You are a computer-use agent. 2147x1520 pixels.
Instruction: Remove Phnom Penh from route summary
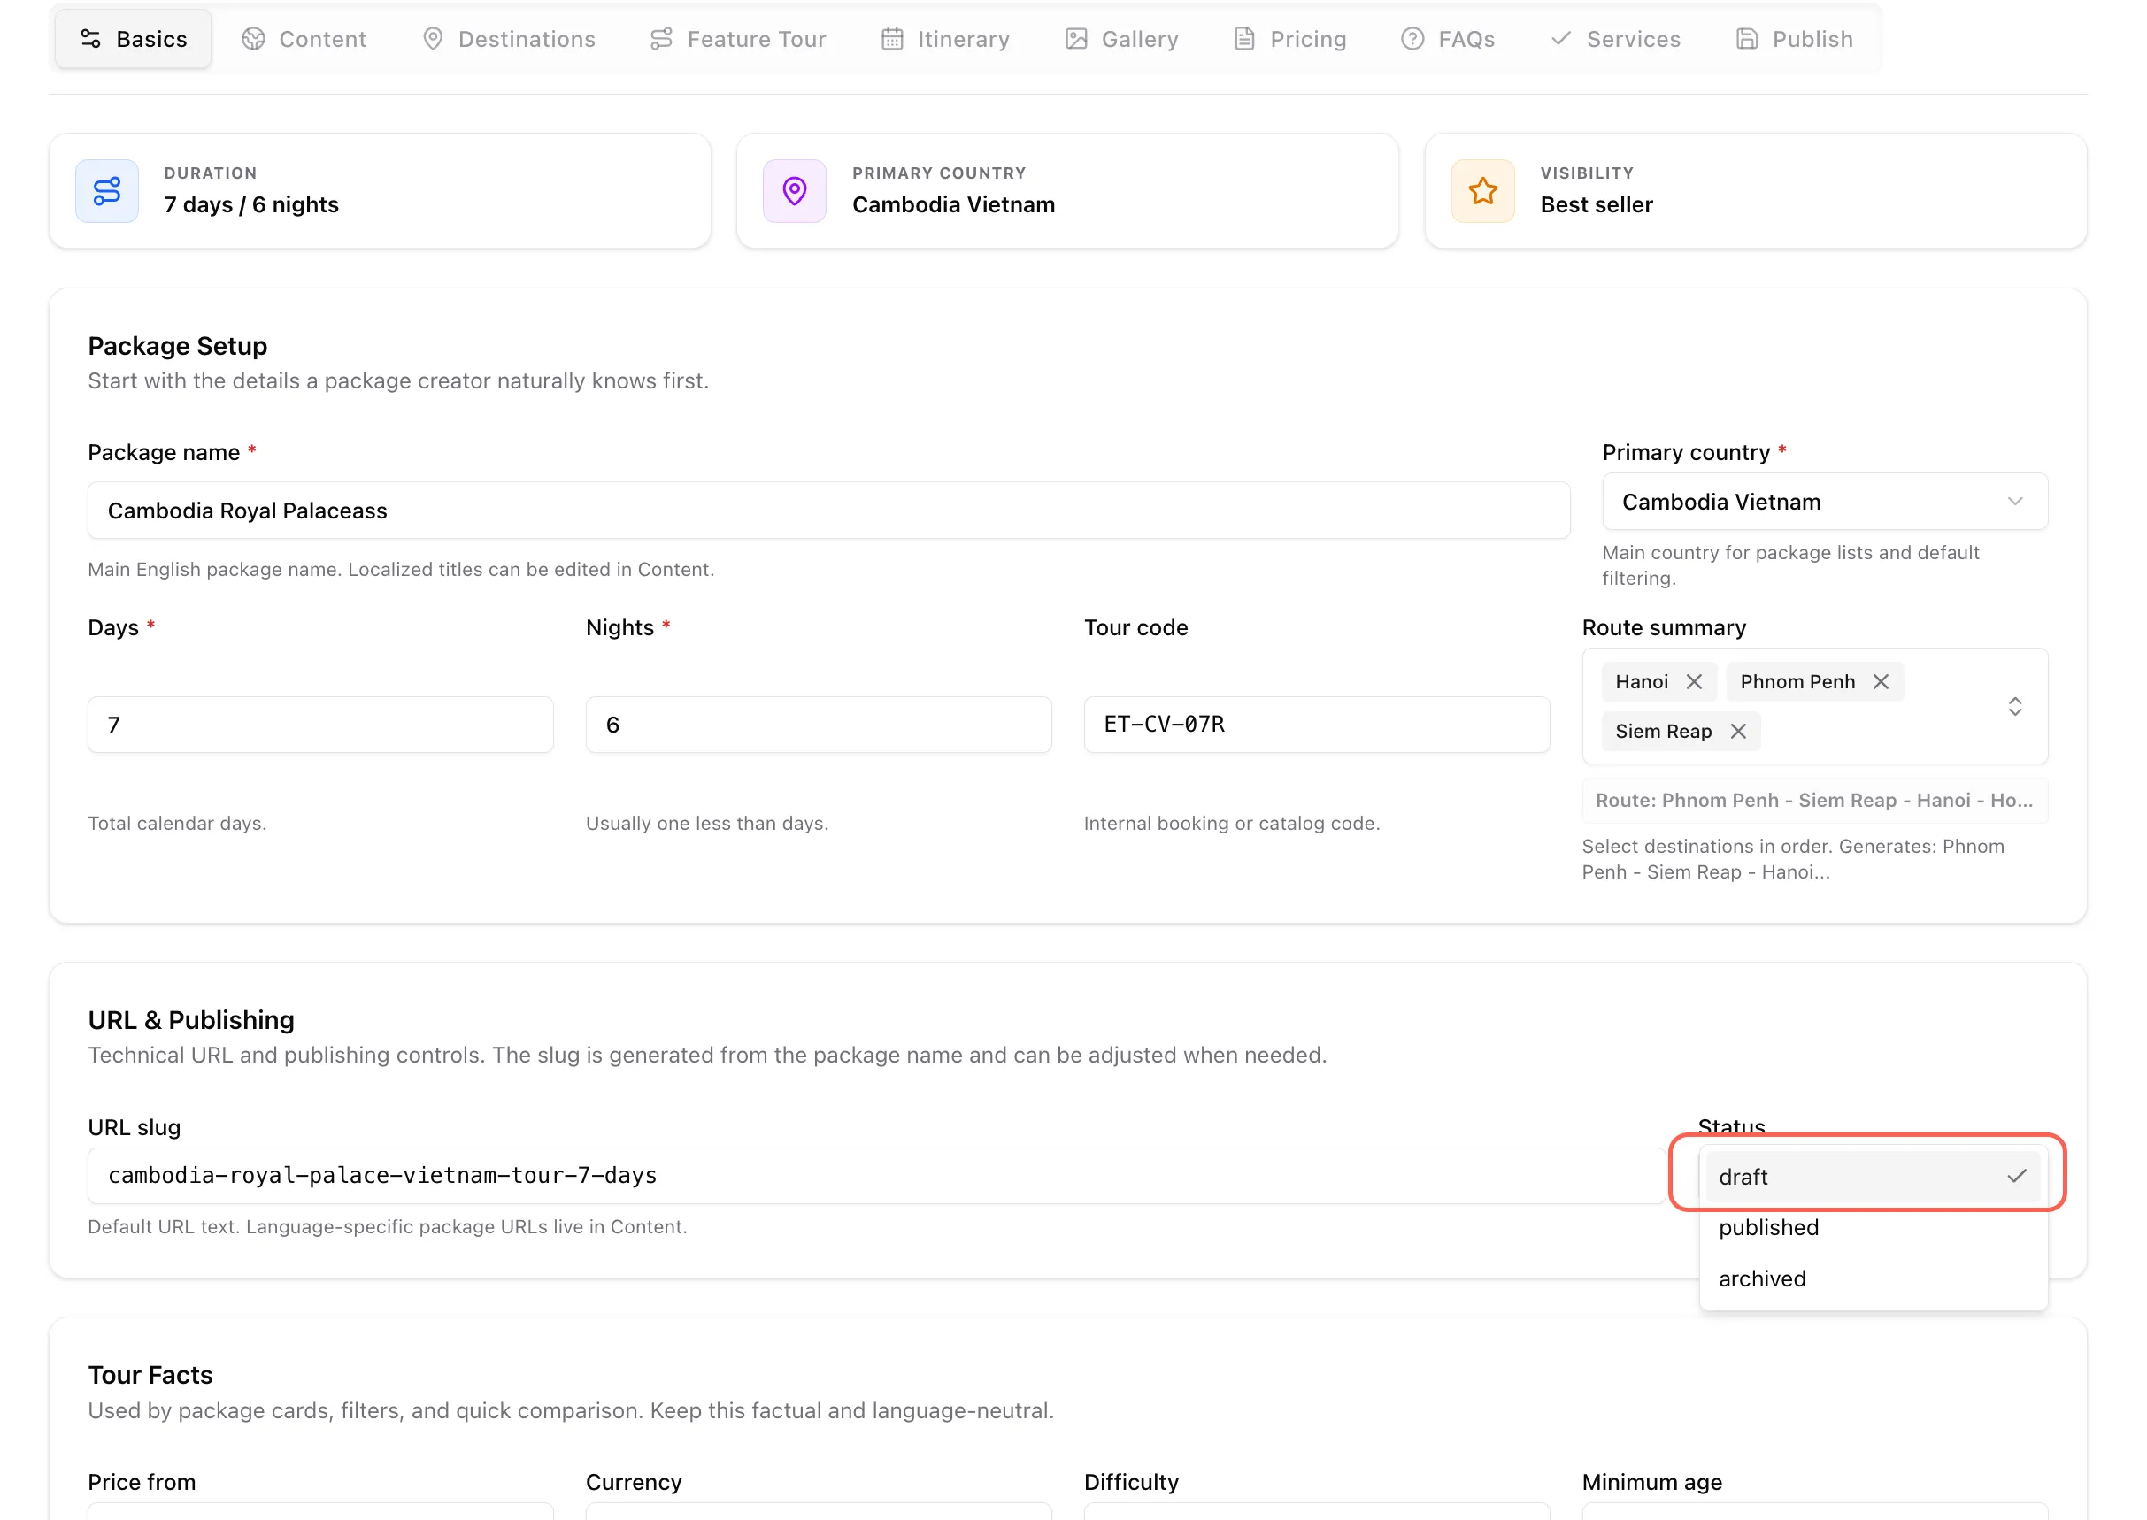click(x=1880, y=681)
